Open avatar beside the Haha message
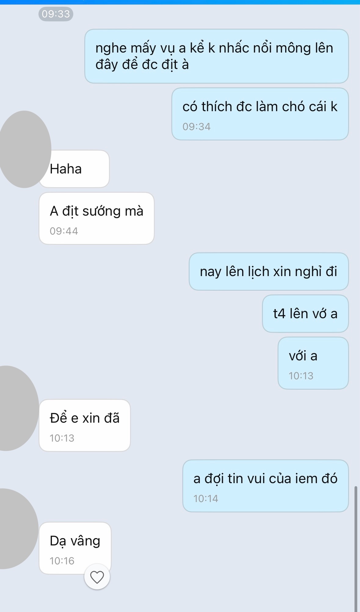Screen dimensions: 360x612 25,149
